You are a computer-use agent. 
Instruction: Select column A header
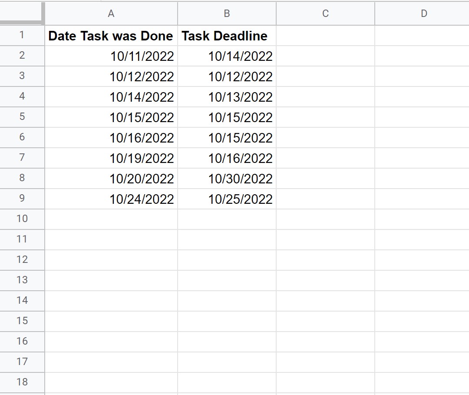[x=111, y=13]
